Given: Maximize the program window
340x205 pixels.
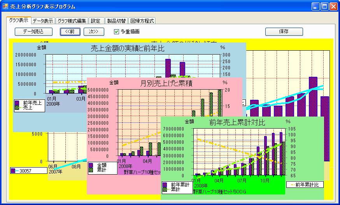Looking at the screenshot, I should point(324,7).
